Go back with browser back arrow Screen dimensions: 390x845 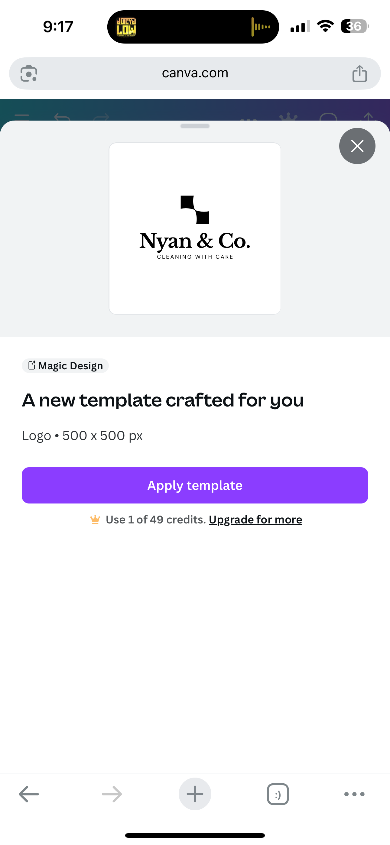tap(29, 794)
